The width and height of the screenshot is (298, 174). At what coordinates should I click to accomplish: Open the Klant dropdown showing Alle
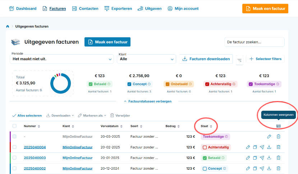point(146,59)
